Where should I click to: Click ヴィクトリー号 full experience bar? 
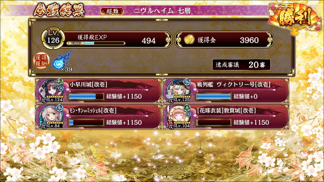(214, 96)
